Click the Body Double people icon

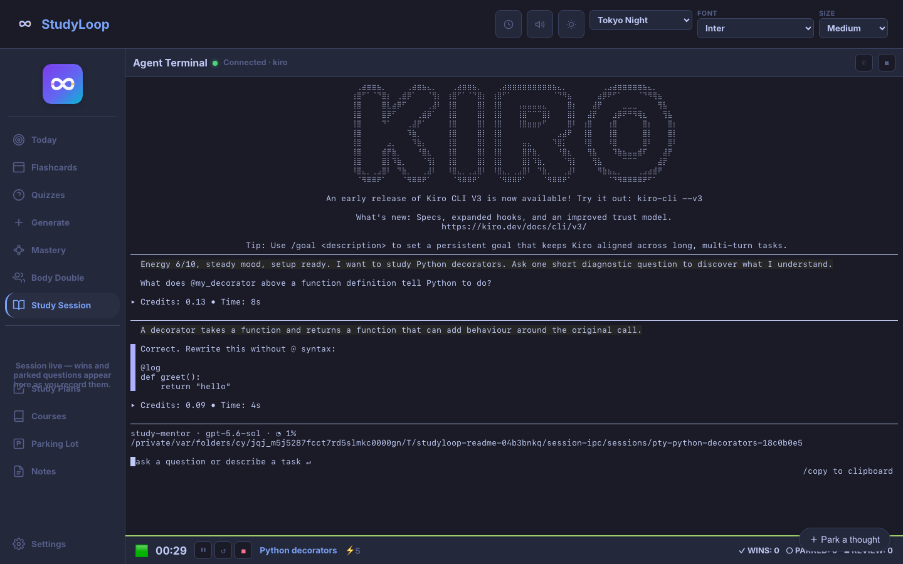(x=19, y=278)
